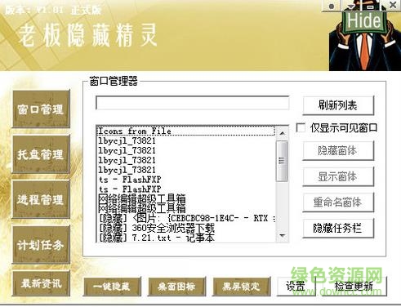Click the window list scroll-up arrow
The width and height of the screenshot is (401, 307).
pos(282,133)
